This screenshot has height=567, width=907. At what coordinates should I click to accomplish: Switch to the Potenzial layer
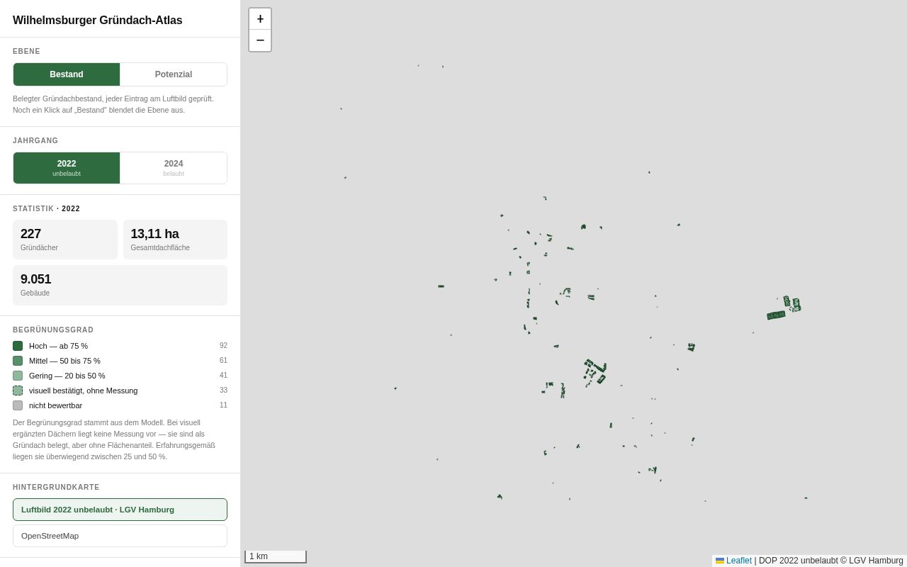point(174,74)
